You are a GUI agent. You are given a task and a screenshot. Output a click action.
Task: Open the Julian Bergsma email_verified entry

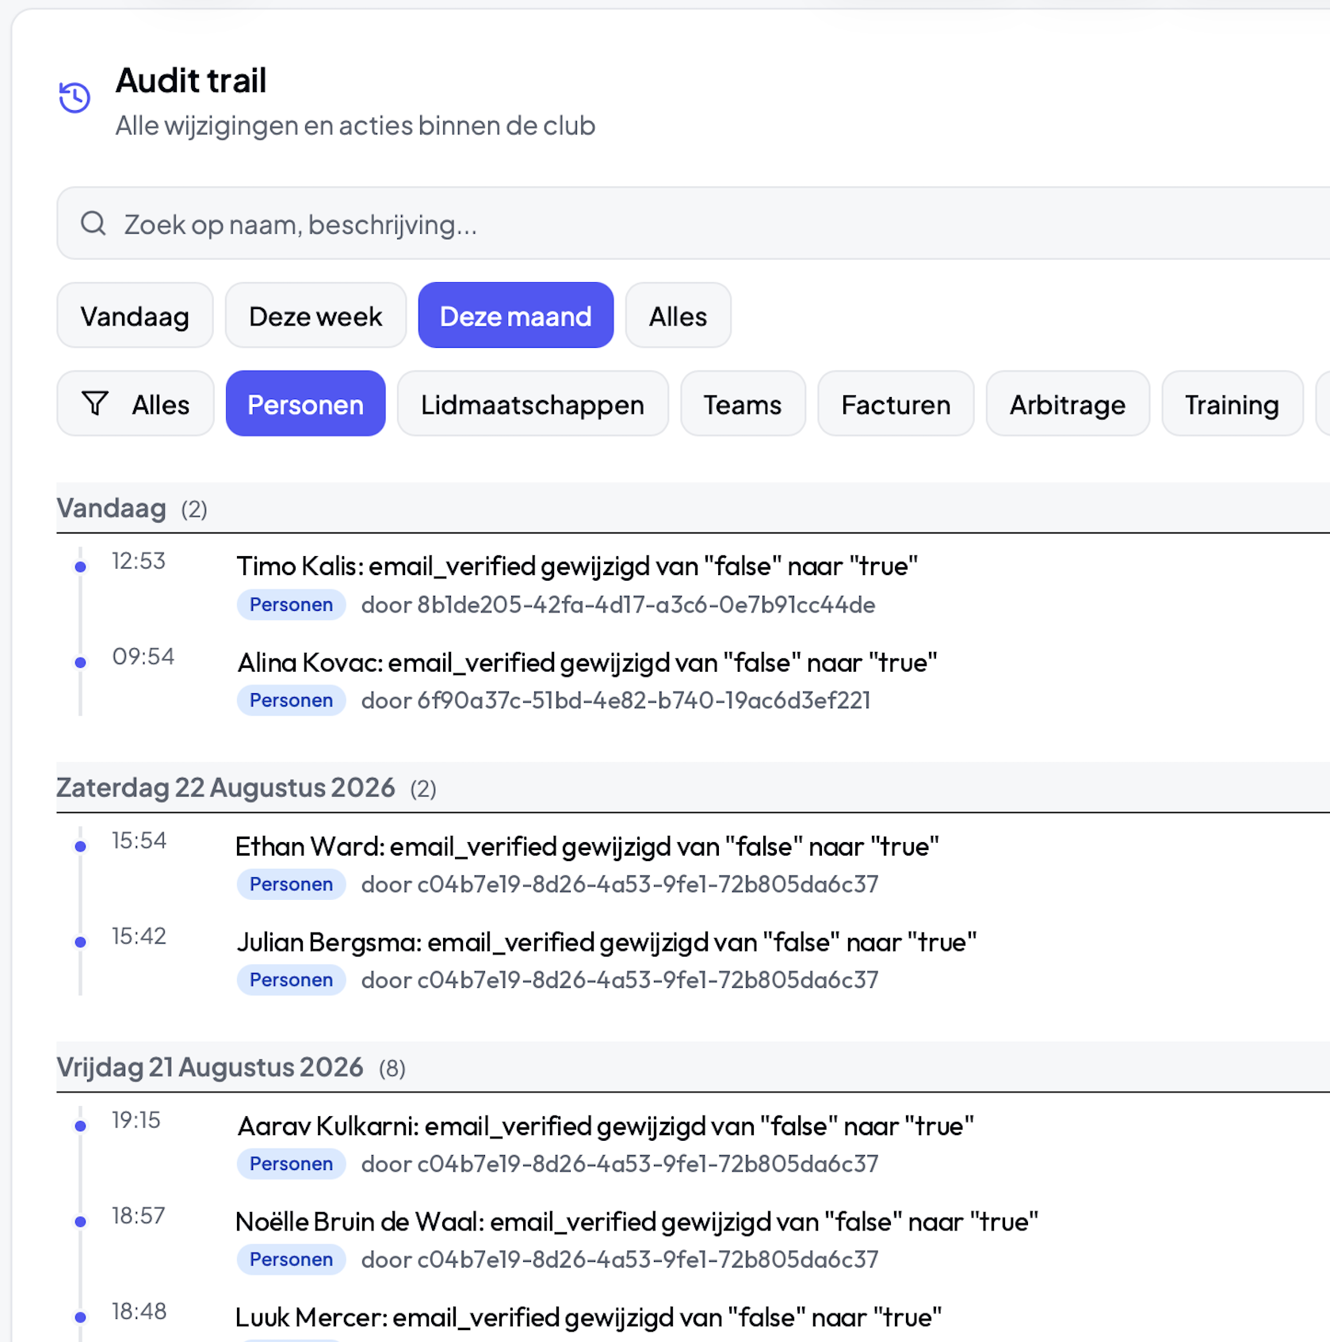click(606, 942)
